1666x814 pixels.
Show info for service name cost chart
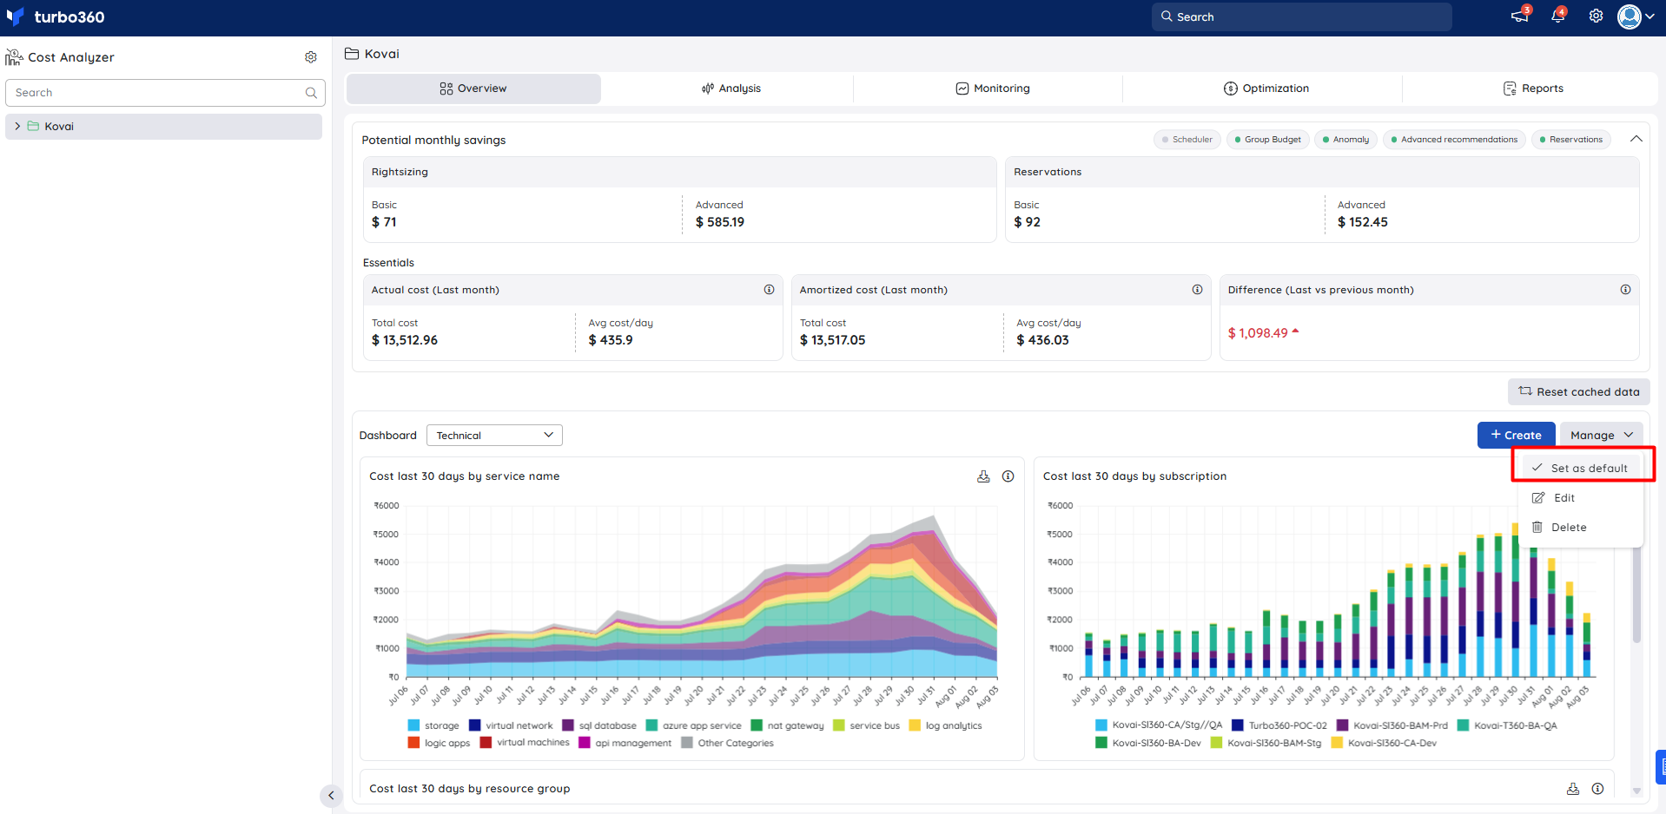tap(1008, 476)
